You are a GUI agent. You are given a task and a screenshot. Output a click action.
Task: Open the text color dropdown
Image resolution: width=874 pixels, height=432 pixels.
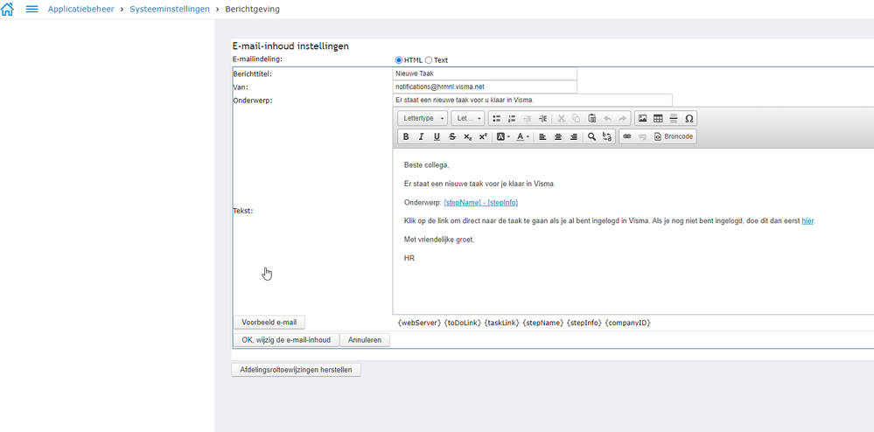[522, 136]
